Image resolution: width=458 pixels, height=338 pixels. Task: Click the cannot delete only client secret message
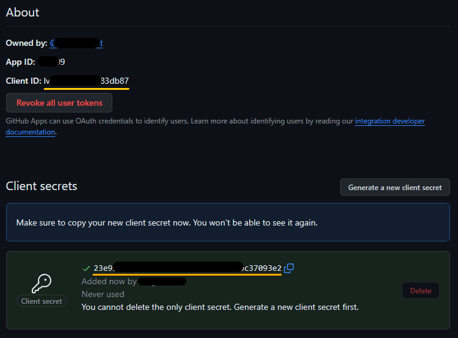[x=220, y=307]
